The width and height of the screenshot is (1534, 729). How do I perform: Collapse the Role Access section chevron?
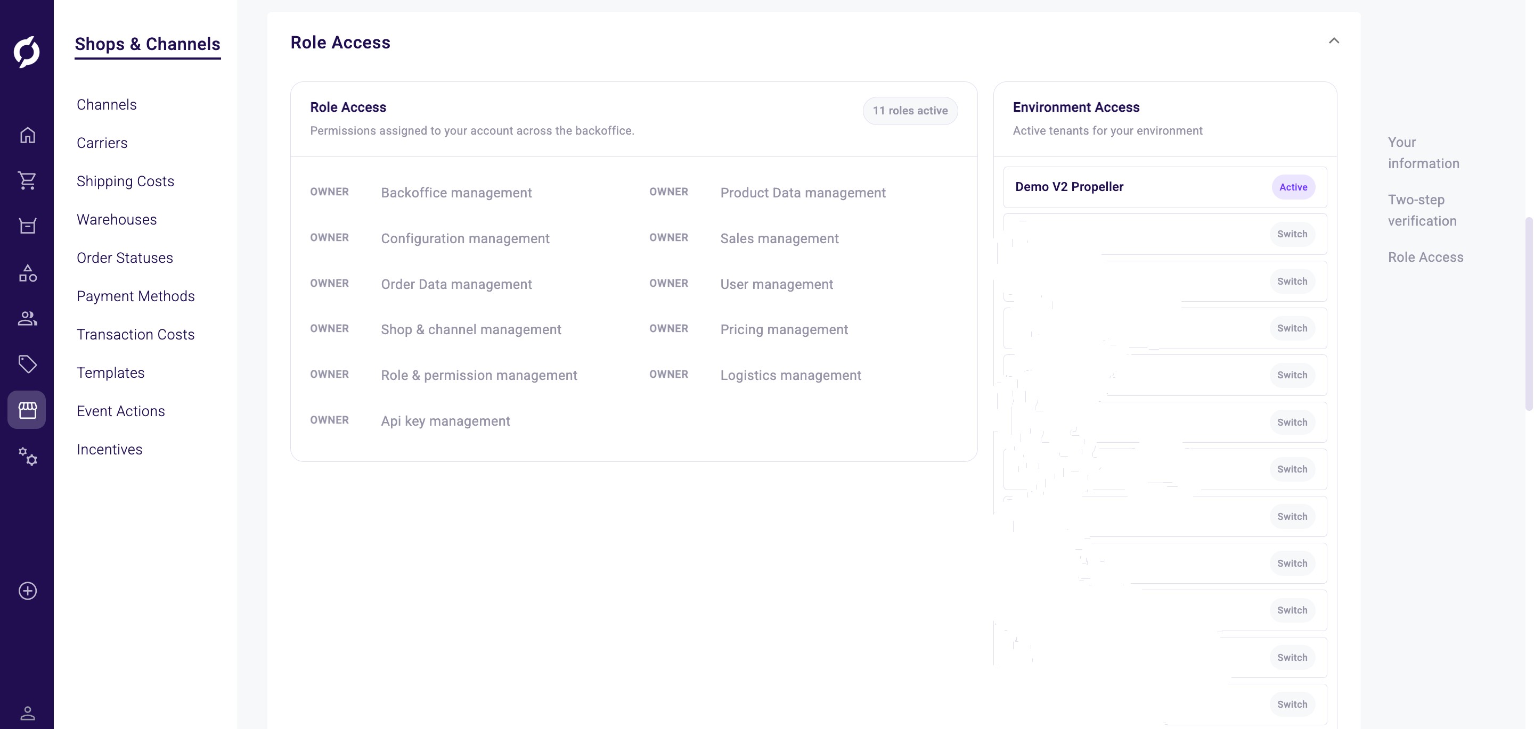coord(1334,41)
